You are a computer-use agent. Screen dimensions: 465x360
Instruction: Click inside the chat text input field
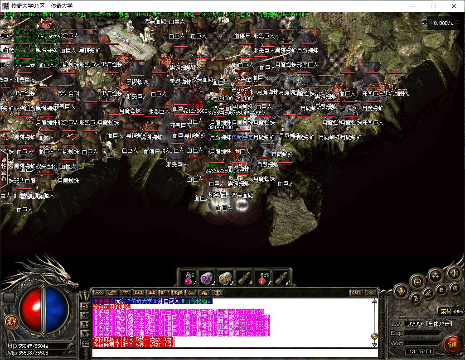(x=235, y=353)
